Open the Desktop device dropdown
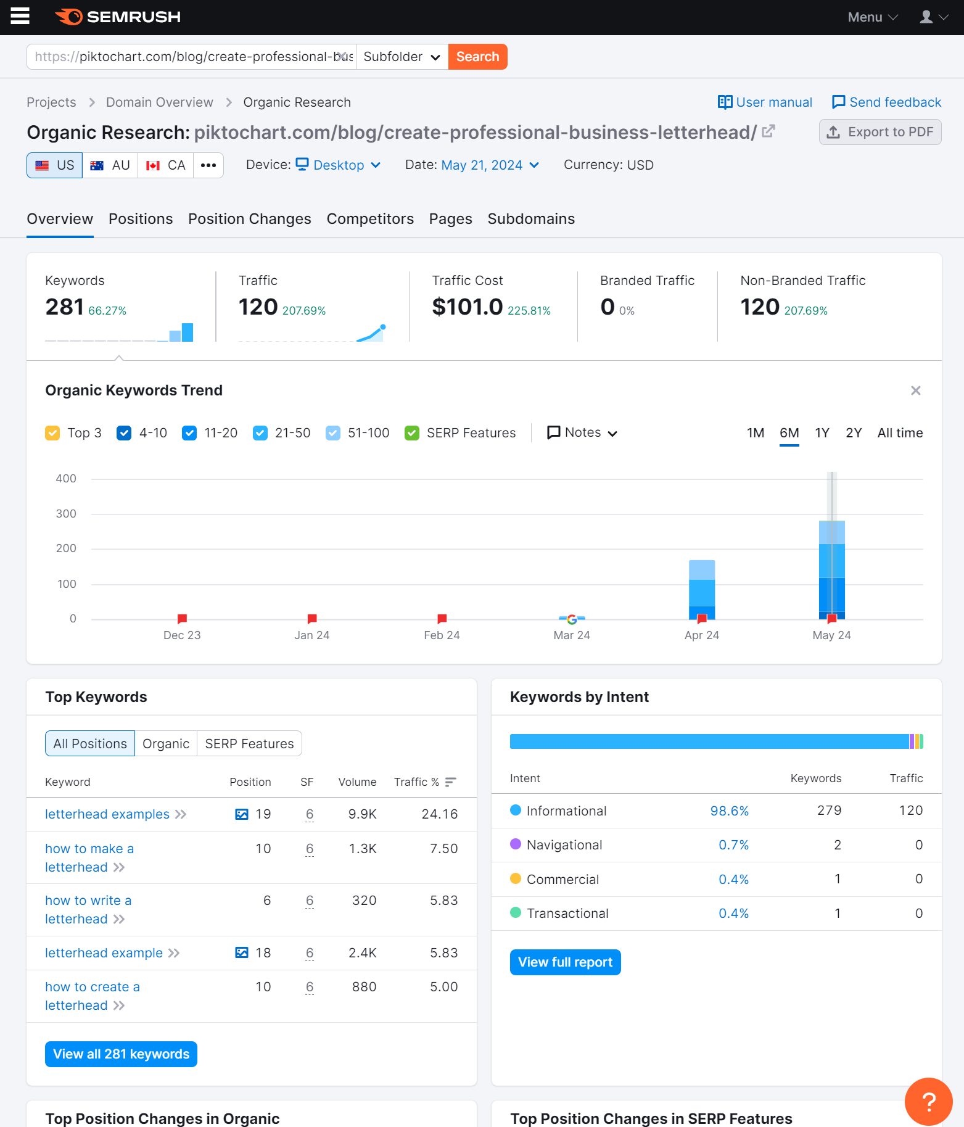The width and height of the screenshot is (964, 1127). [x=338, y=165]
